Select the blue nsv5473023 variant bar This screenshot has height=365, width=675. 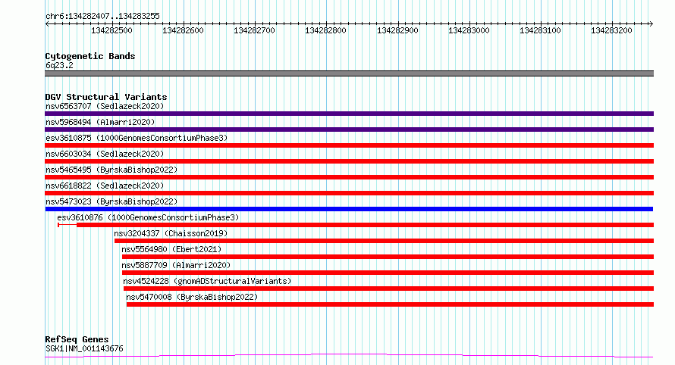coord(349,209)
